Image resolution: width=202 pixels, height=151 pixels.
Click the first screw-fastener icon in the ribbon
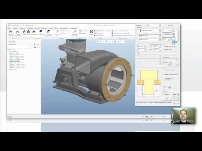point(11,32)
